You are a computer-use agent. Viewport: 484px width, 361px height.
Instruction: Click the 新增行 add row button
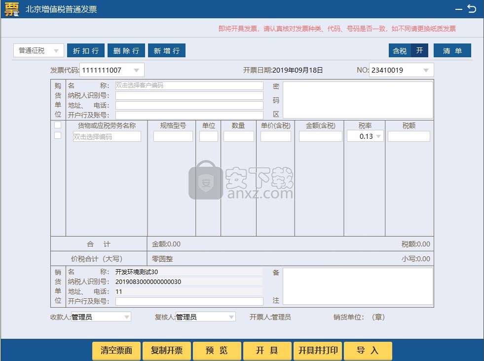167,51
